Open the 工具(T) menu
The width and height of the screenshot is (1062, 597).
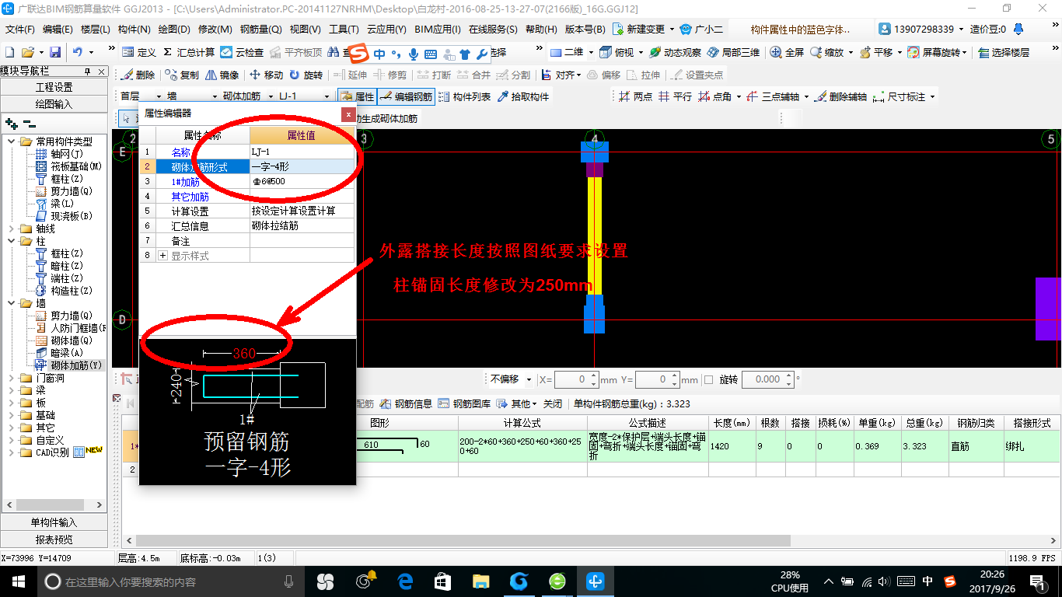[344, 30]
